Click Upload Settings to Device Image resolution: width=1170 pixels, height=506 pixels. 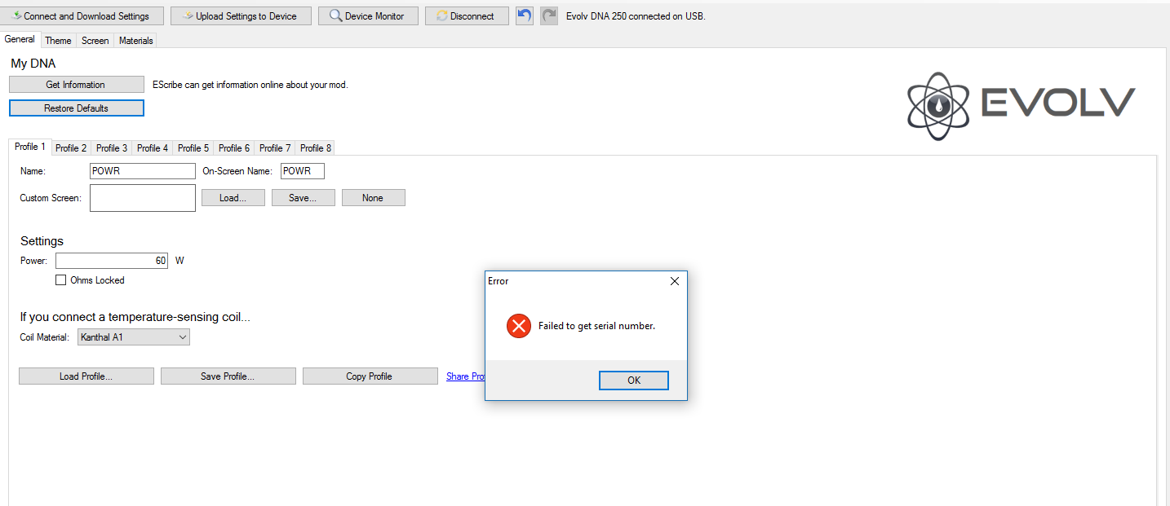[241, 16]
